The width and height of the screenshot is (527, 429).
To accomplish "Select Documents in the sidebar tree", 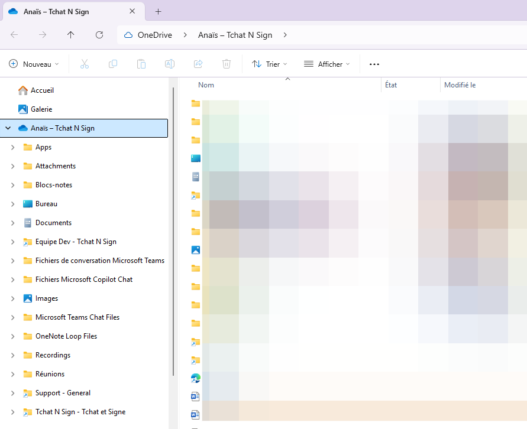I will pyautogui.click(x=53, y=223).
